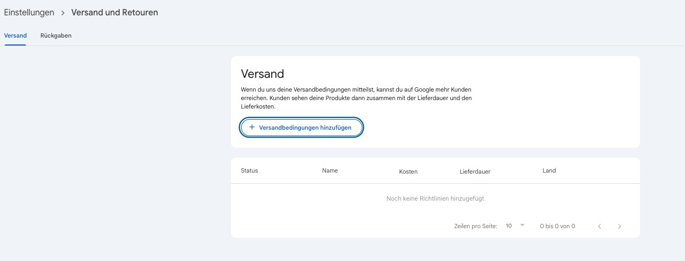Click the Noch keine Richtlinien hinzugefügt message
Screen dimensions: 685x261
[x=435, y=199]
